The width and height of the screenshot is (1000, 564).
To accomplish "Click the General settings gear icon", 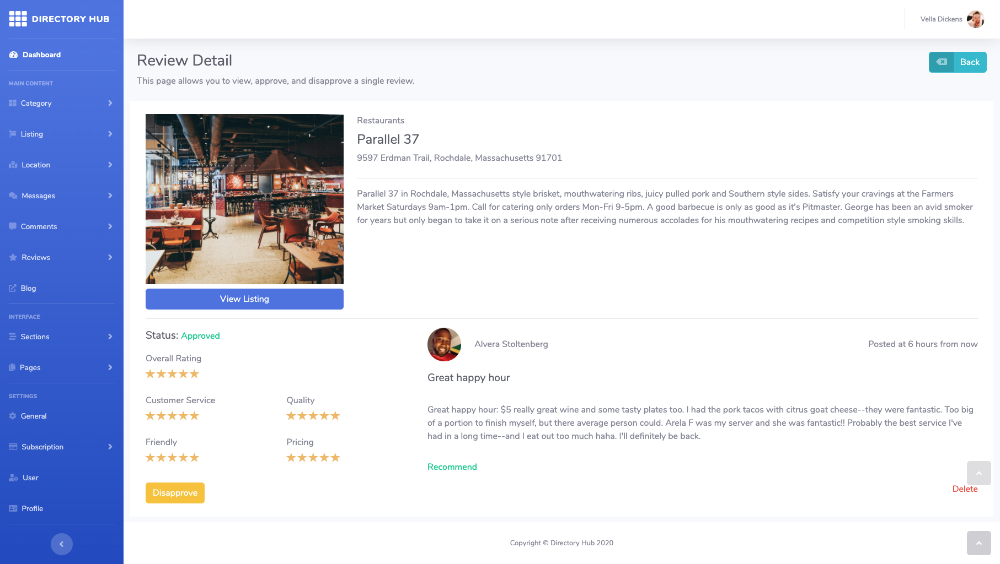I will point(13,416).
